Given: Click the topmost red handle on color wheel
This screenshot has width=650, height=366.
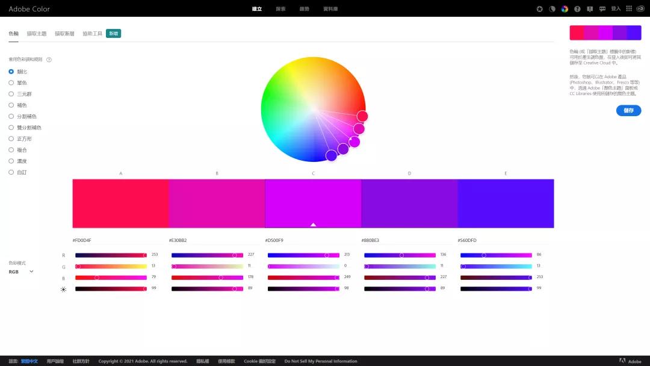Looking at the screenshot, I should click(x=362, y=116).
